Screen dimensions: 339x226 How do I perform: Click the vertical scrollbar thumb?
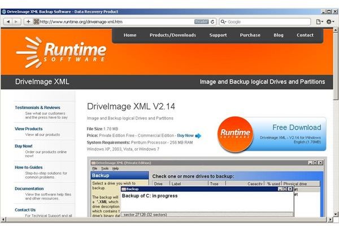pyautogui.click(x=336, y=66)
